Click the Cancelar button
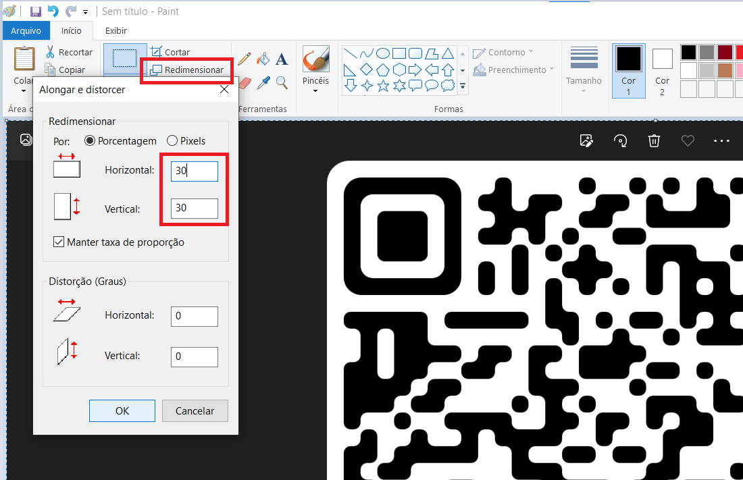 pos(195,410)
